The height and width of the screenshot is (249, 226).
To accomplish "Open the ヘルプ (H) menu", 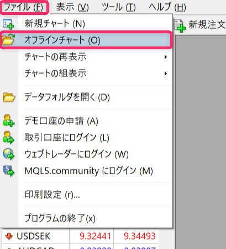I will (x=167, y=7).
